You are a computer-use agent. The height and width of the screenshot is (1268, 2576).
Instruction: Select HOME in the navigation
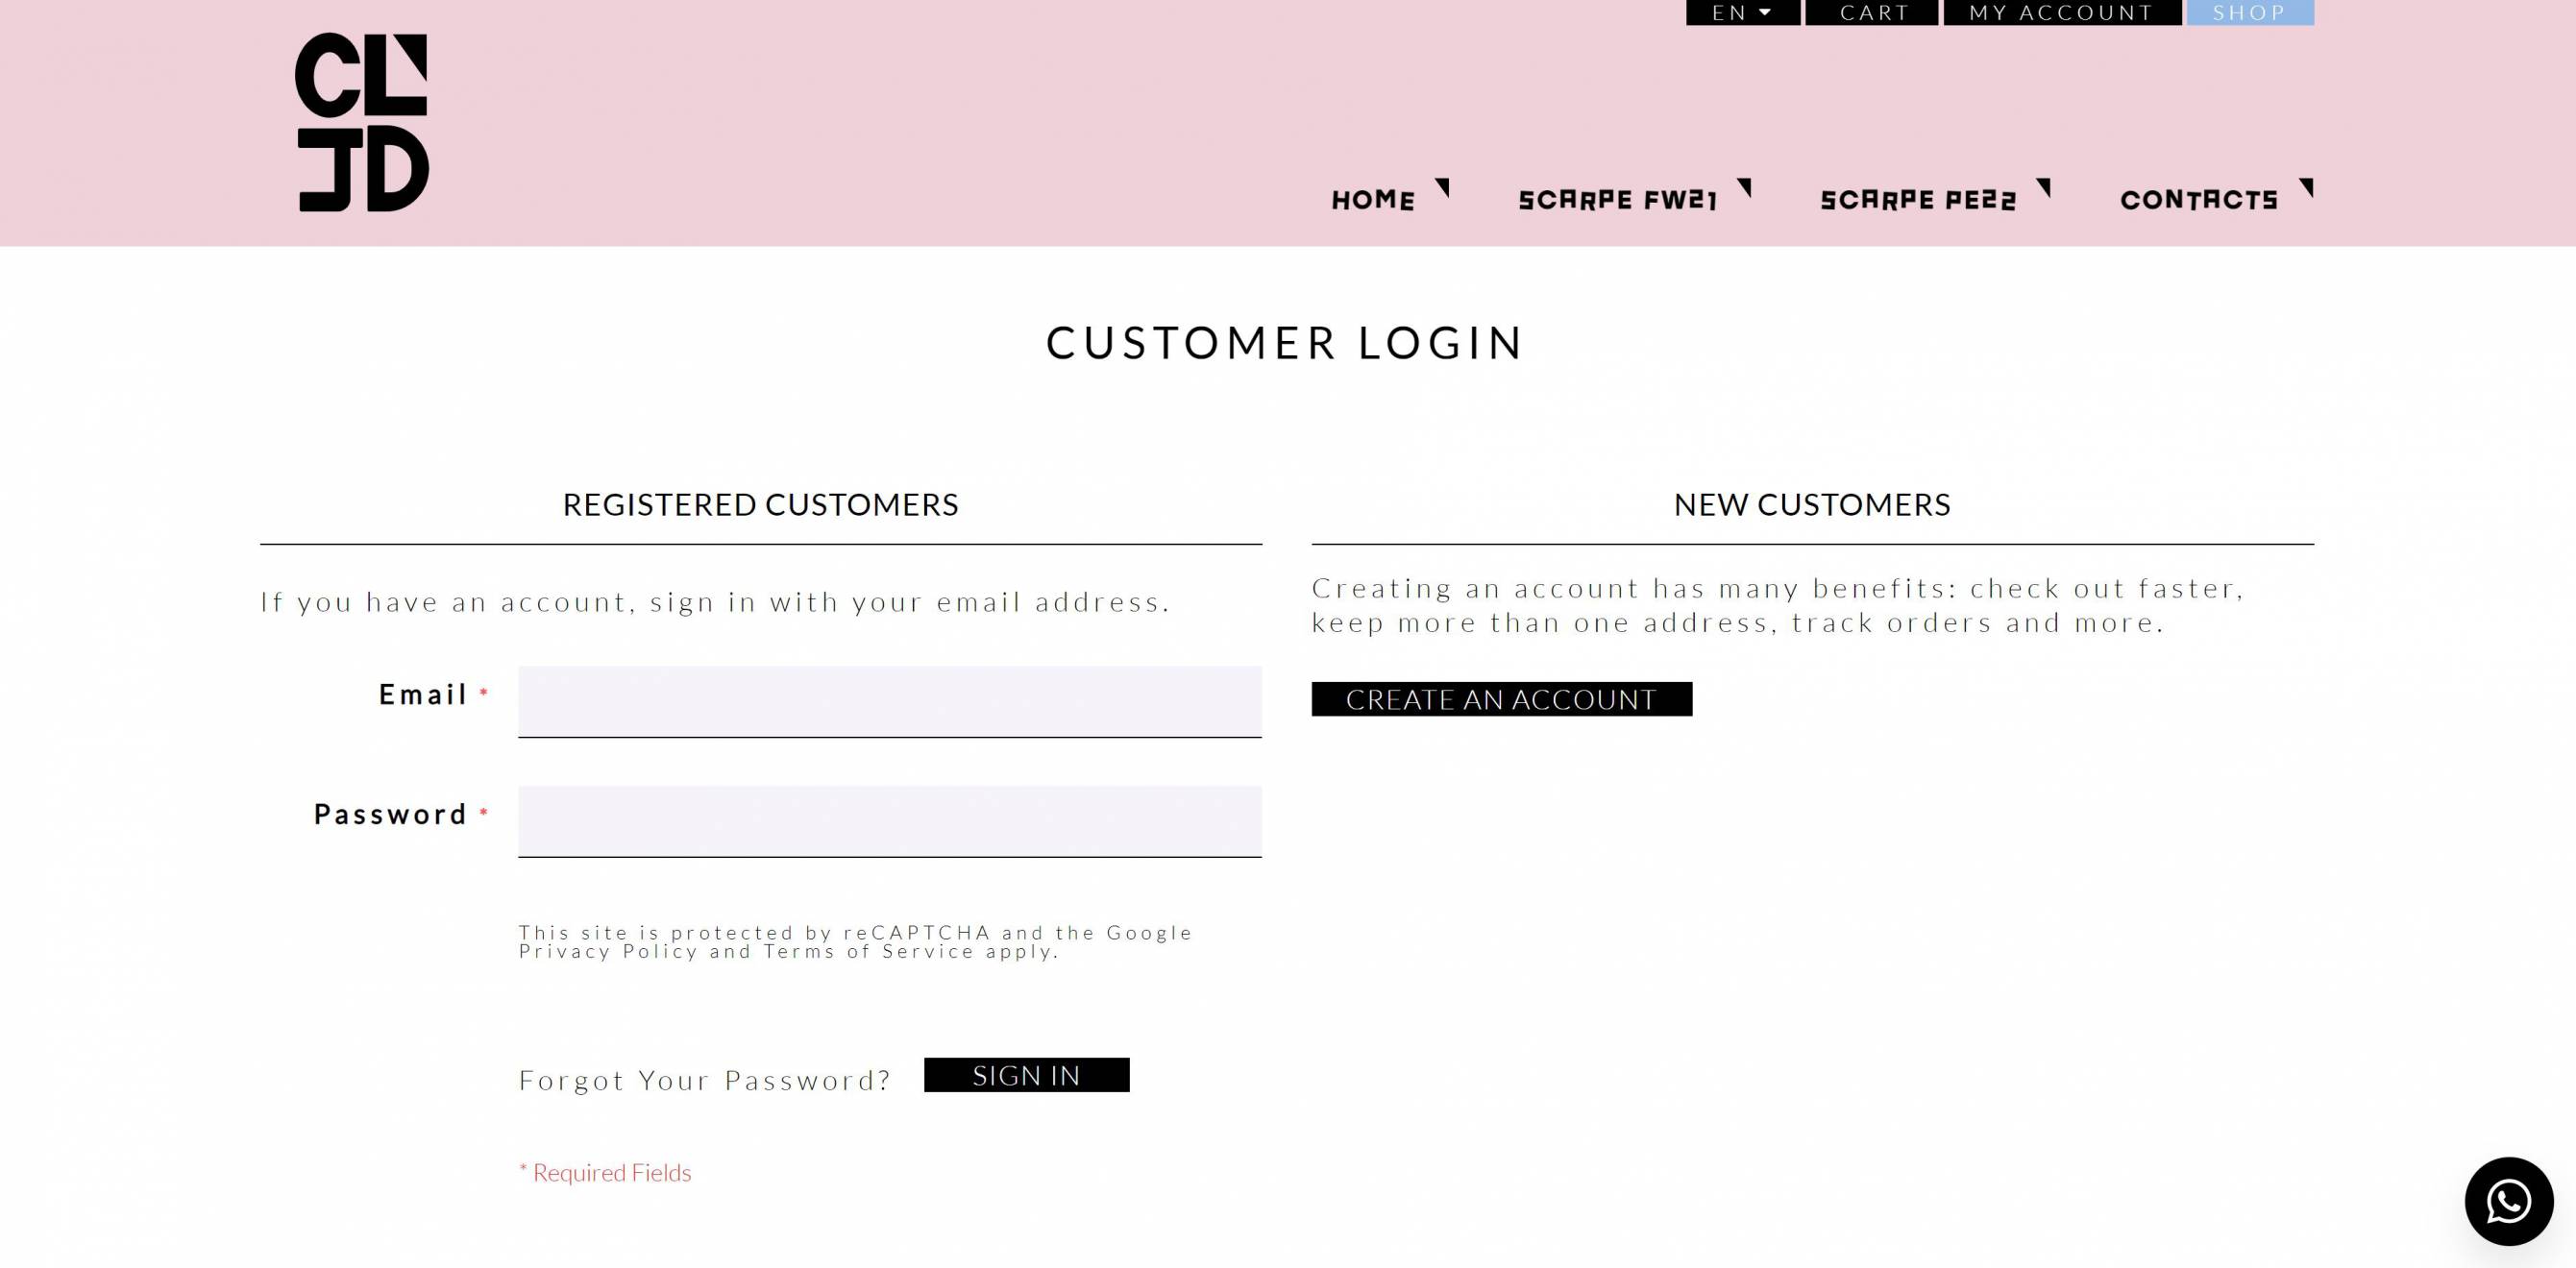click(x=1373, y=200)
